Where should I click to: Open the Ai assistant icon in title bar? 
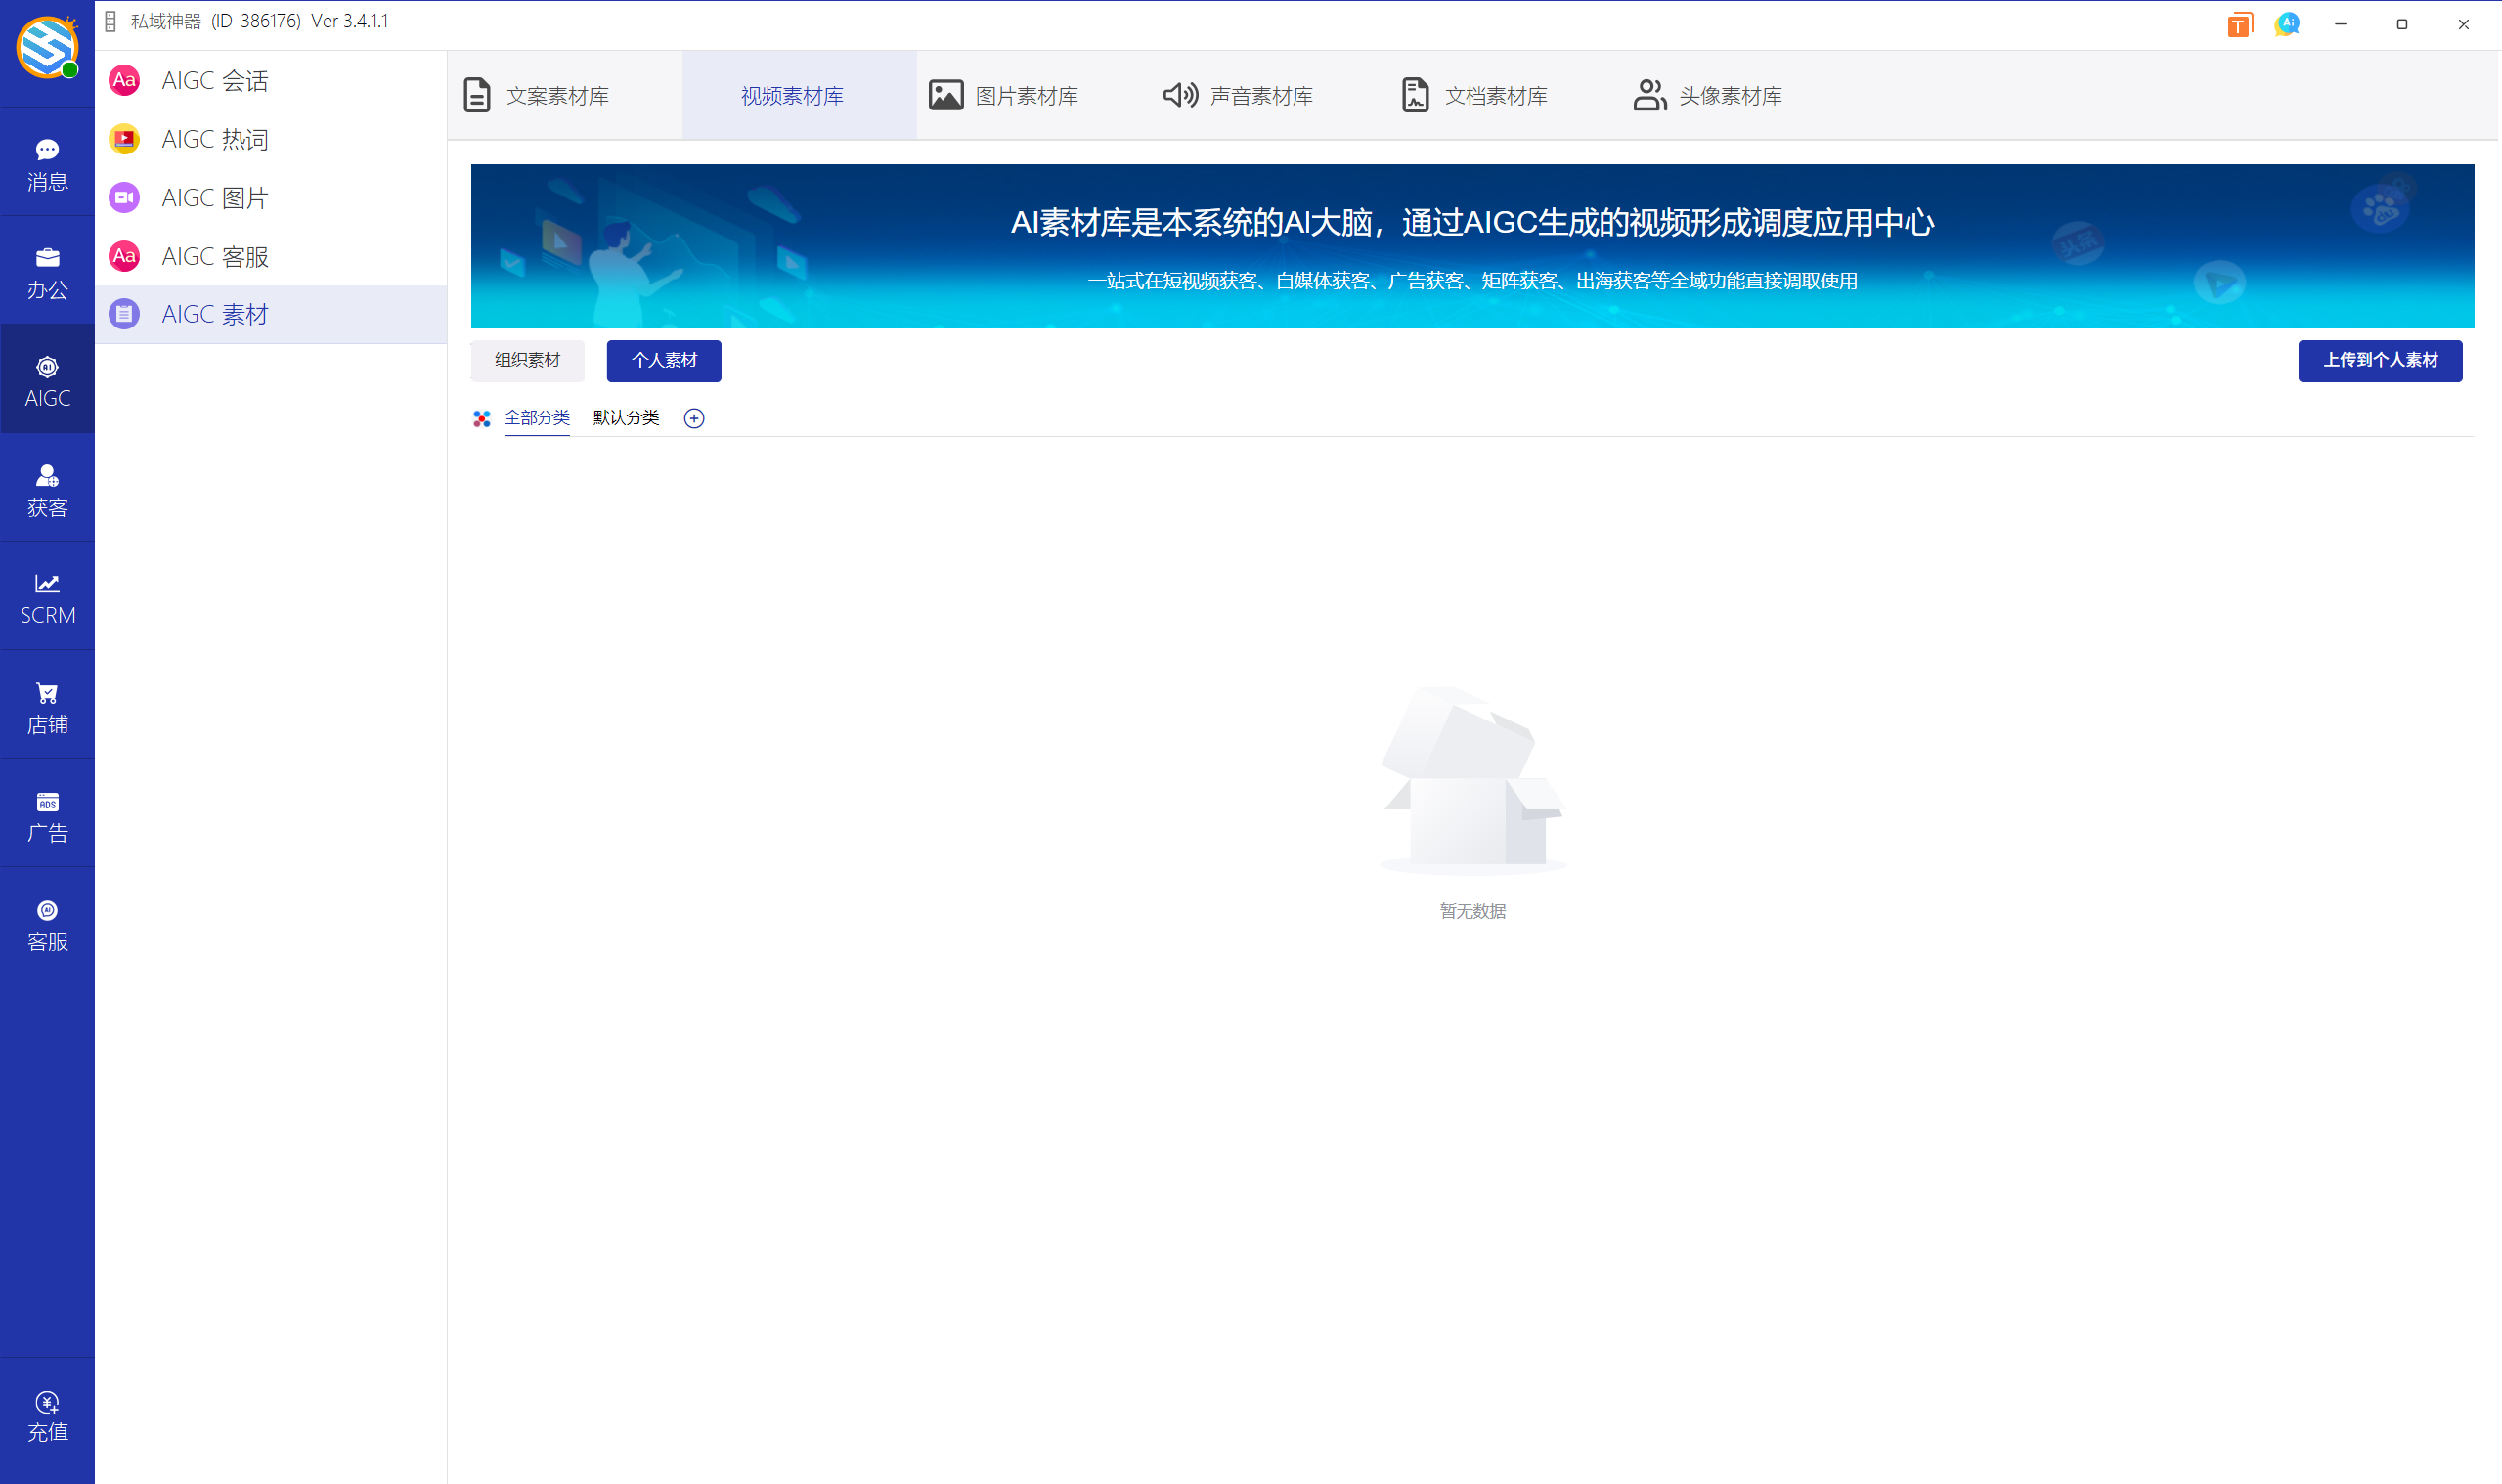(2287, 23)
